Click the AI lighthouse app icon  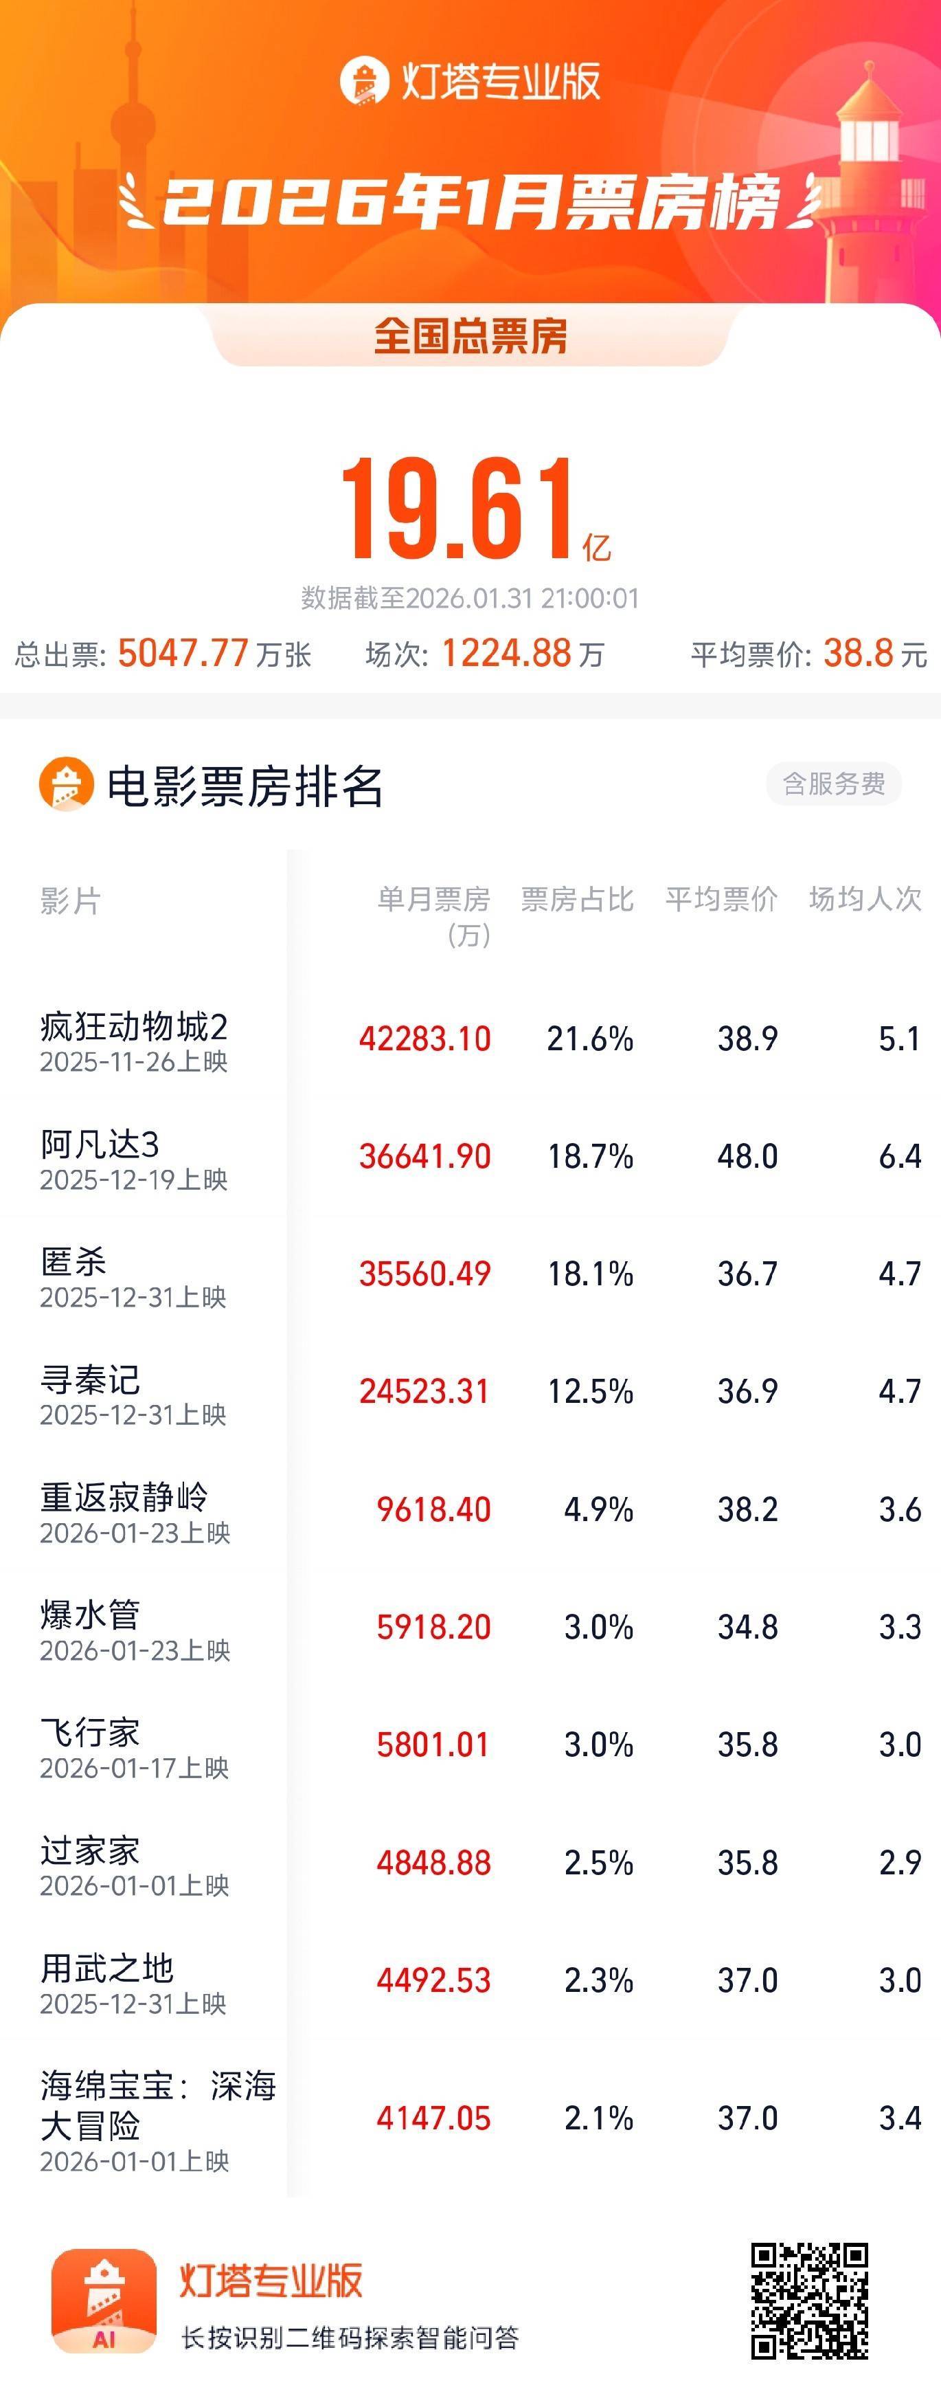104,2301
